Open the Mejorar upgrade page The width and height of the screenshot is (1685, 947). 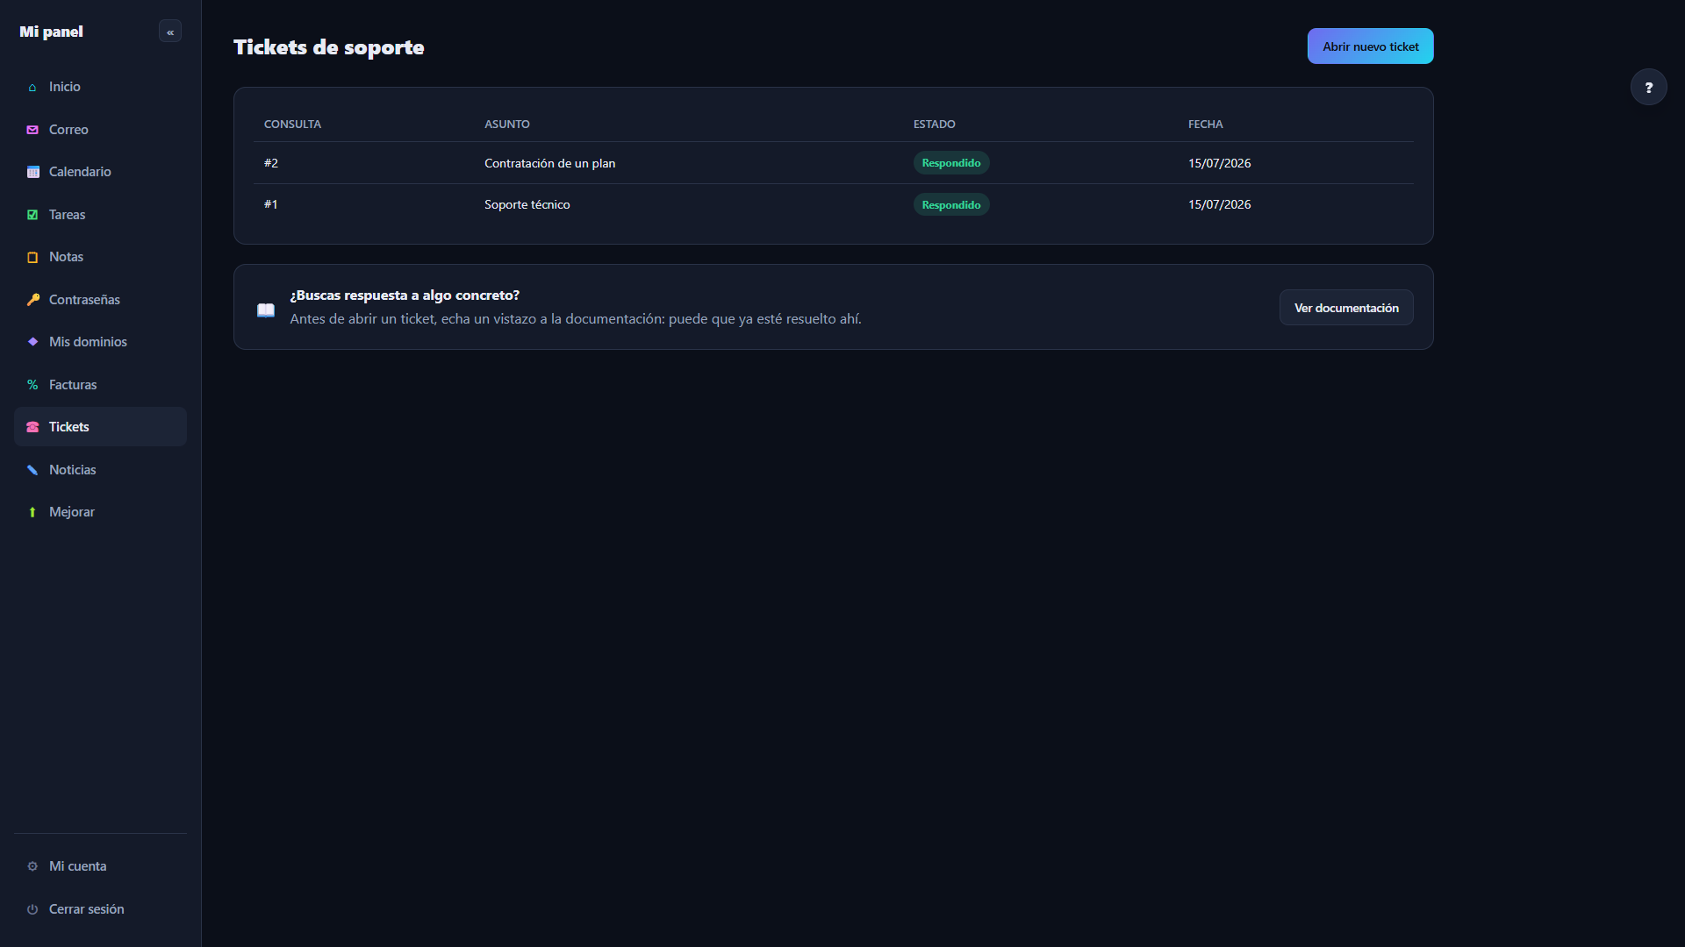click(x=100, y=512)
